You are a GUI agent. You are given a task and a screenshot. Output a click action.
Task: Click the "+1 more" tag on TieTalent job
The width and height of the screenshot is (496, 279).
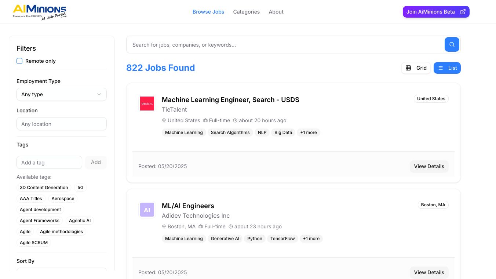pos(309,133)
